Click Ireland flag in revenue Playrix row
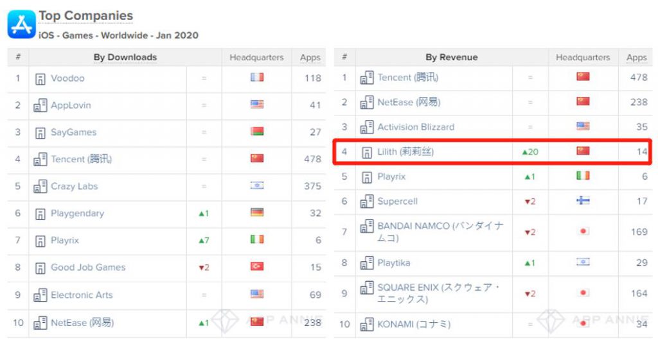Image resolution: width=658 pixels, height=342 pixels. pyautogui.click(x=583, y=175)
